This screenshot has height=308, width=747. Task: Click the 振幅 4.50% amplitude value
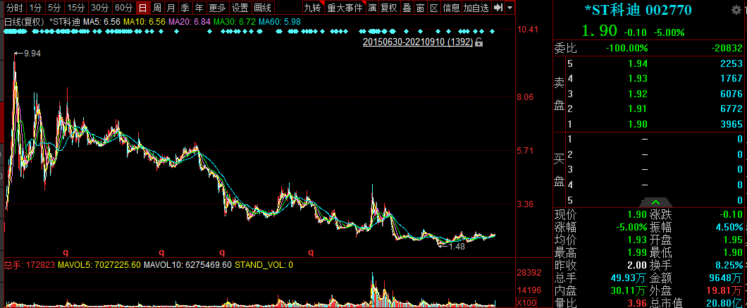[728, 227]
